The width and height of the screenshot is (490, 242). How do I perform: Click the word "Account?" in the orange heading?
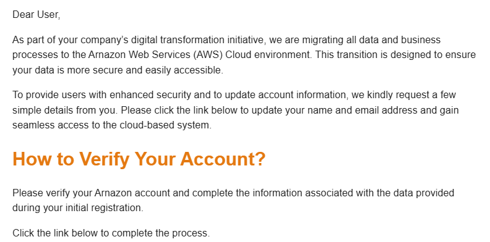tap(223, 159)
